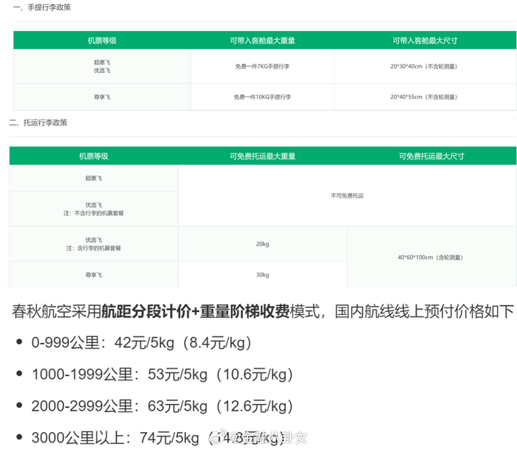Click '尊享飞' row in checked baggage table

94,274
